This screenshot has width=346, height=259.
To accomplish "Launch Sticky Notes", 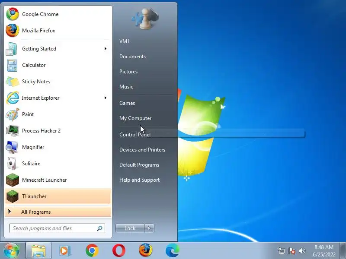I will [x=58, y=82].
